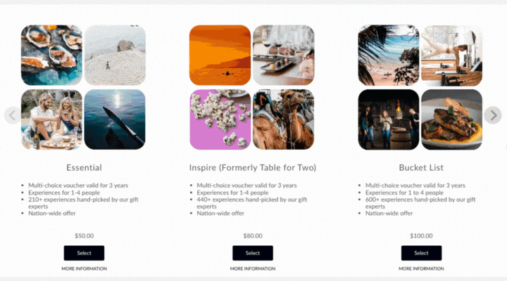This screenshot has width=507, height=281.
Task: Click the orange sunset kayaker image
Action: pyautogui.click(x=220, y=55)
